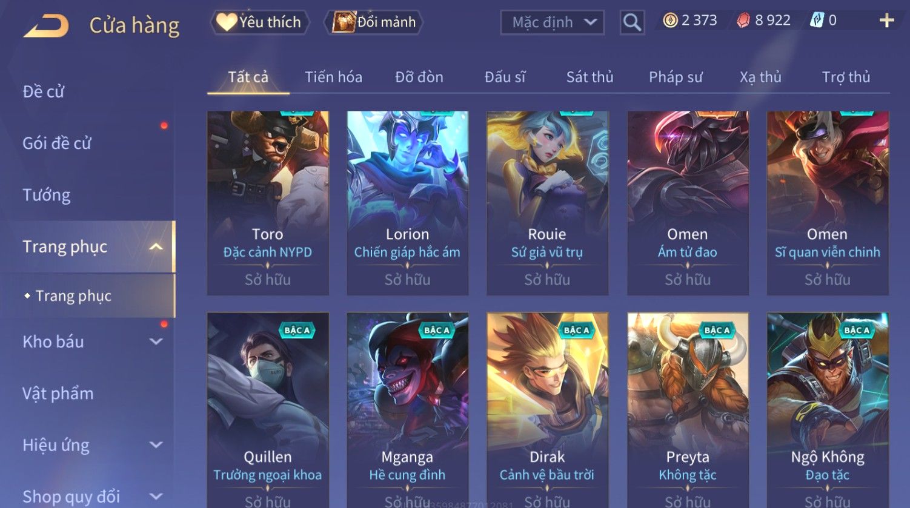Switch to the Pháp sư tab
The height and width of the screenshot is (508, 910).
(x=676, y=77)
